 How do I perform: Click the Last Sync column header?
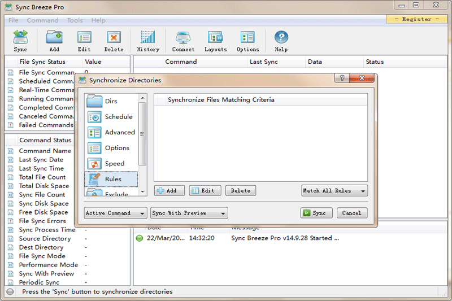(276, 62)
